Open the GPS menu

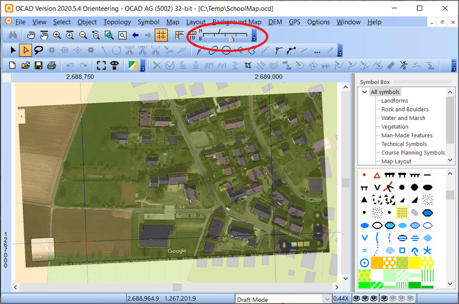coord(294,22)
